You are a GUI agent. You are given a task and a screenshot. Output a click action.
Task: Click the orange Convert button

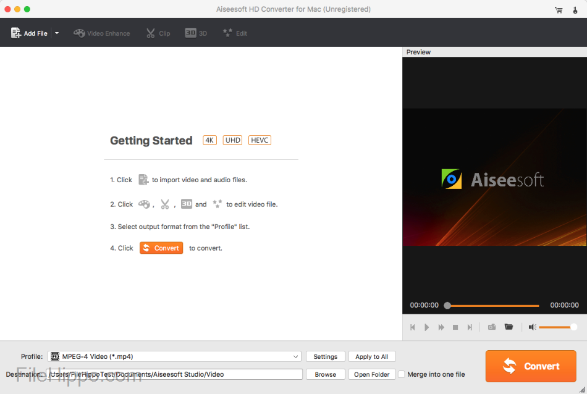click(530, 366)
